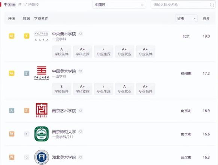
Task: Click the A+ rating badge for 中央美术学院
Action: [x=12, y=36]
